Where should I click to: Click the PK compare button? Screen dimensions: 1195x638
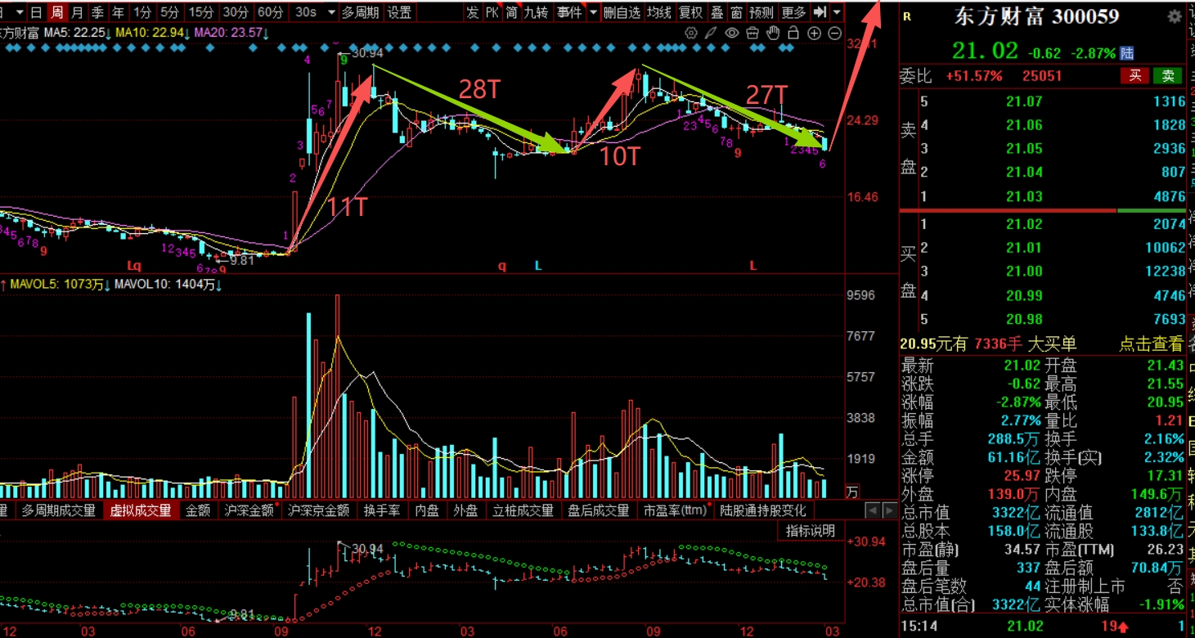coord(492,12)
